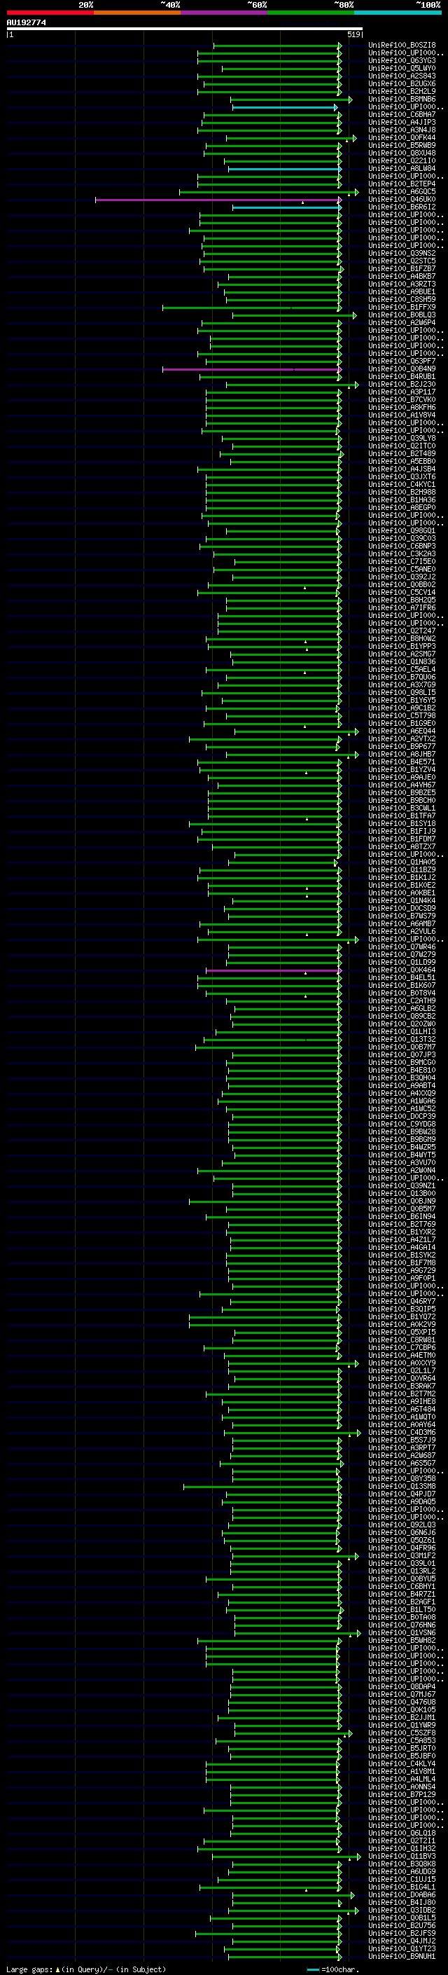Open hit UniRef100_B1G4L1
This screenshot has height=1975, width=448.
[402, 1887]
